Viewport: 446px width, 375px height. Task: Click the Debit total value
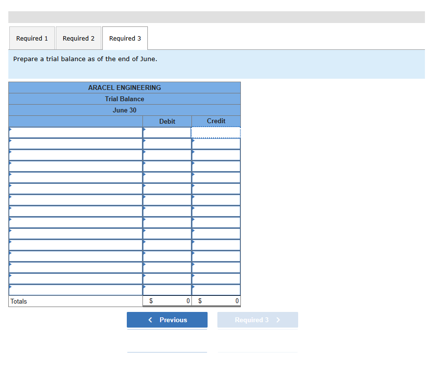coord(167,301)
